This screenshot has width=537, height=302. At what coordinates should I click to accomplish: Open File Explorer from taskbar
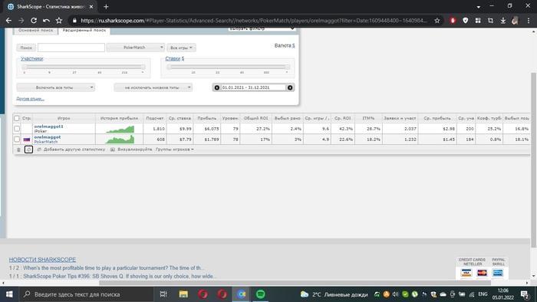click(183, 294)
